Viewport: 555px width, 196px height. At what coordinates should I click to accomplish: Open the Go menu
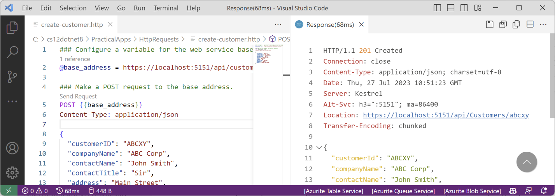tap(121, 8)
